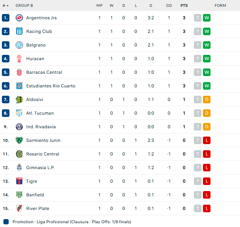Viewport: 240px width, 227px height.
Task: Click the gray question mark badge for Barracas Central
Action: click(x=198, y=72)
